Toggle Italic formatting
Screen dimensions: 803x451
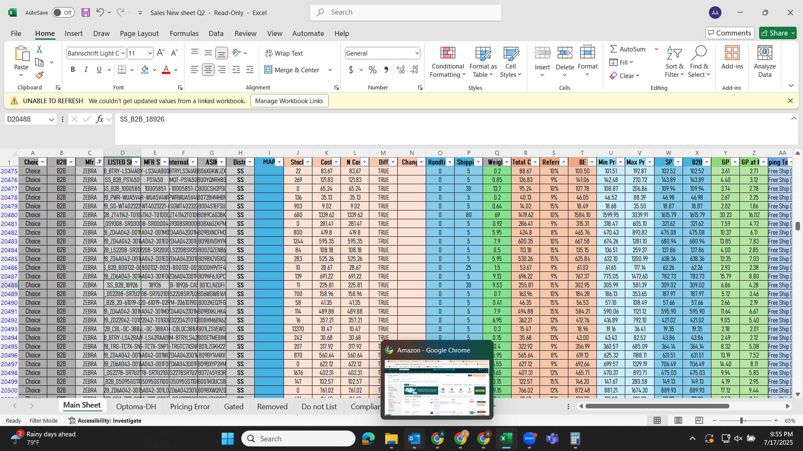(x=86, y=70)
